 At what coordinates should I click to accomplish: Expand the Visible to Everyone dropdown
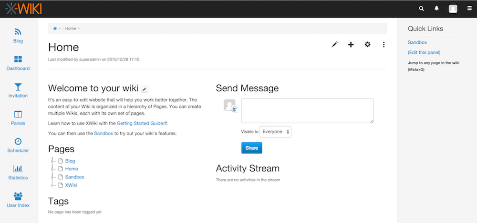[x=275, y=132]
